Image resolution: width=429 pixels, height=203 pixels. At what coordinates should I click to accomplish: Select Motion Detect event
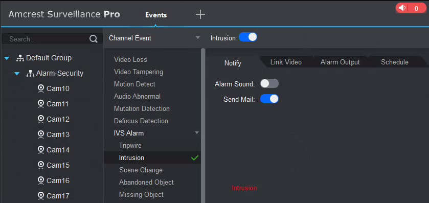[x=134, y=84]
